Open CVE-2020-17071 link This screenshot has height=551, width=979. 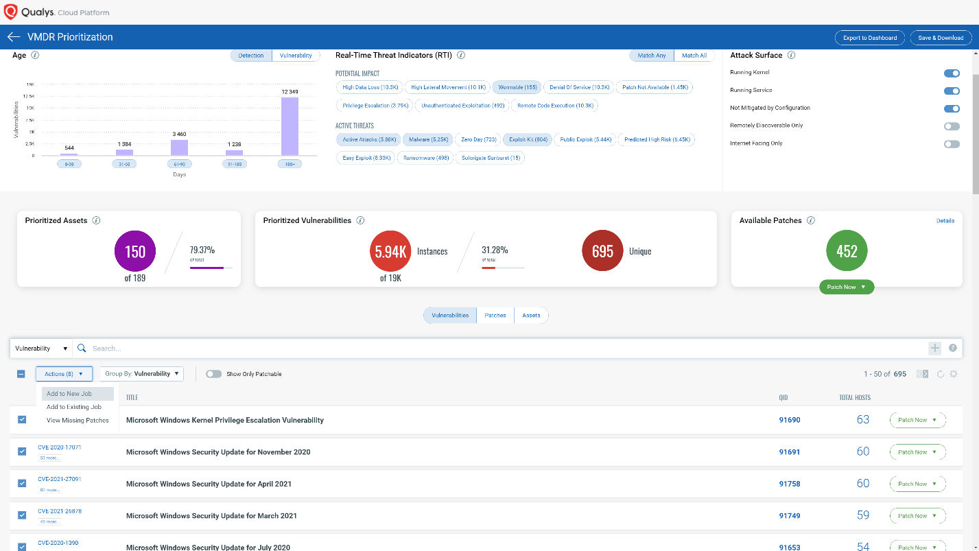click(x=60, y=447)
